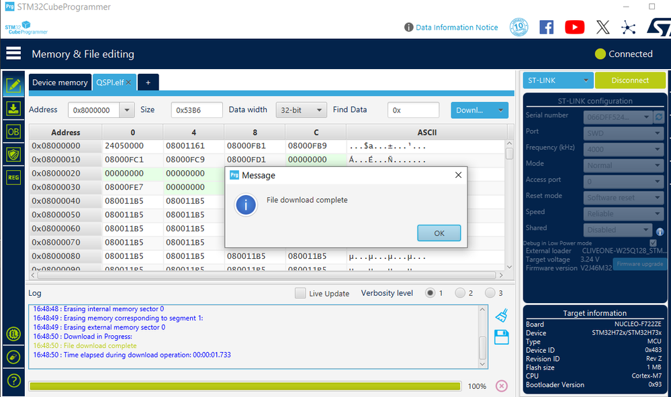671x397 pixels.
Task: Click the STM32CubeProgrammer logo
Action: 26,27
